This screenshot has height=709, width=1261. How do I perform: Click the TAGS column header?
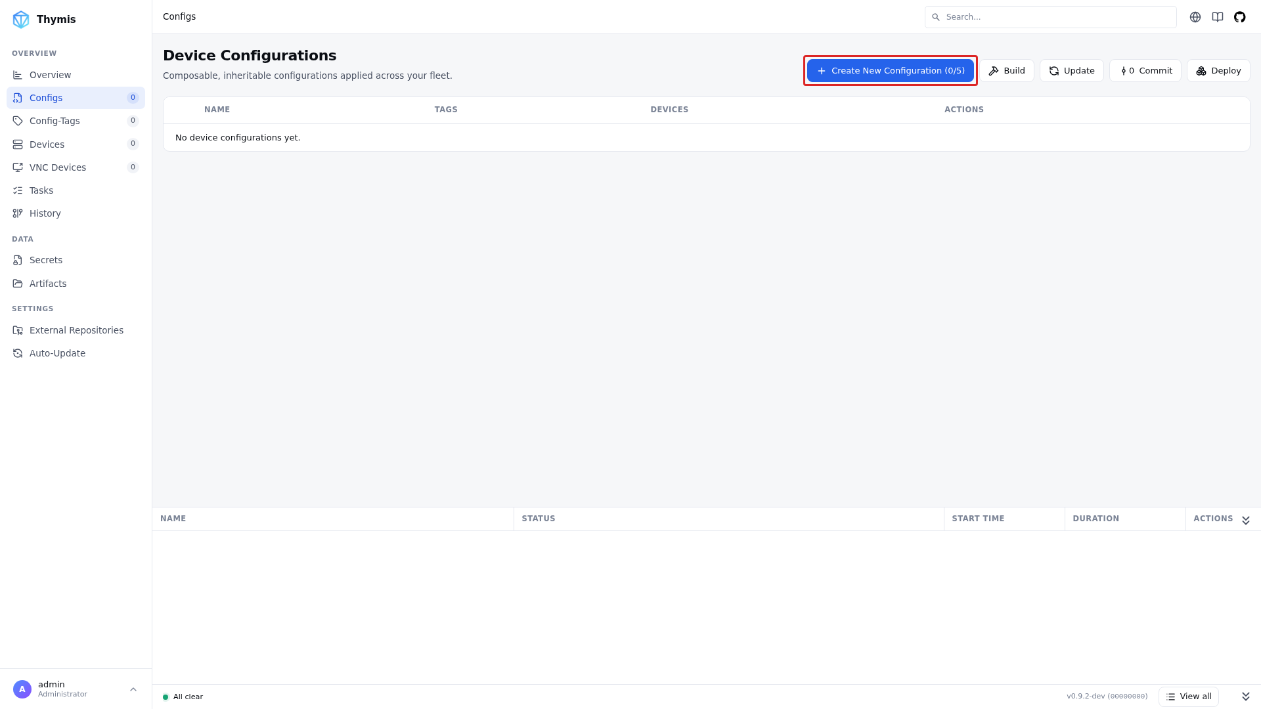pos(446,110)
